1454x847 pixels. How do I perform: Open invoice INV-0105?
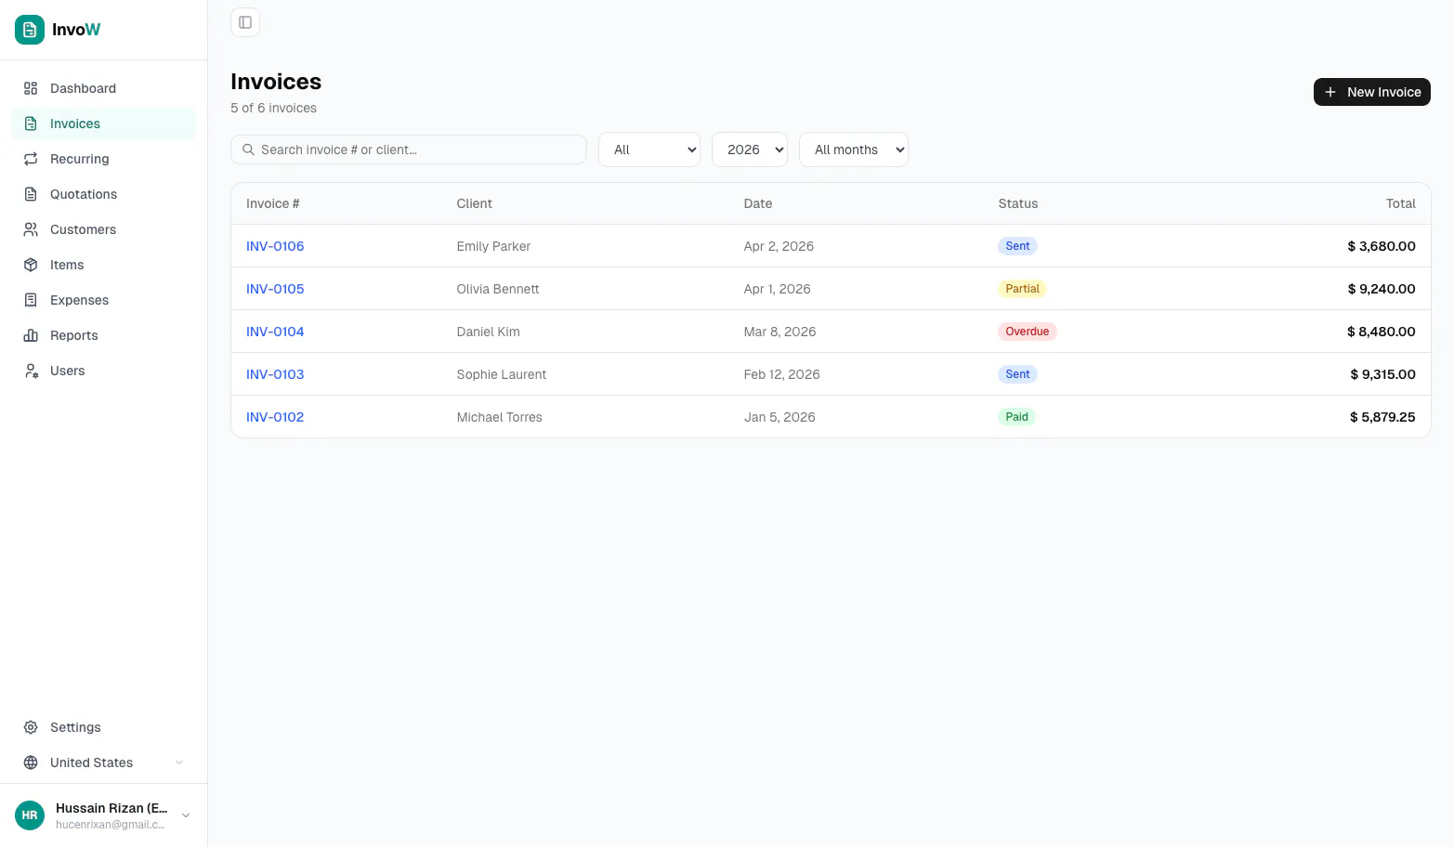point(275,289)
